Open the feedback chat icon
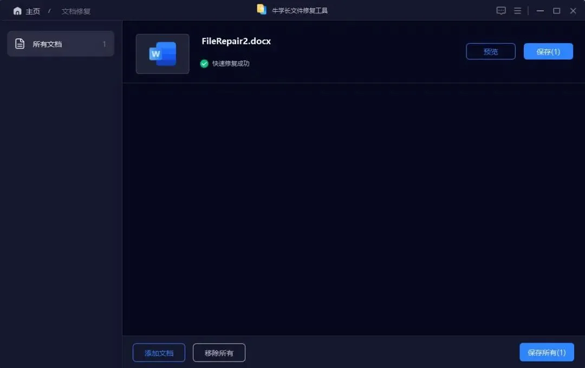 click(501, 10)
